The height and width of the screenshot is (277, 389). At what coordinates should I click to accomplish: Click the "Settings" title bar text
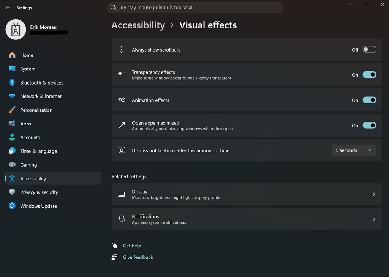[x=24, y=8]
